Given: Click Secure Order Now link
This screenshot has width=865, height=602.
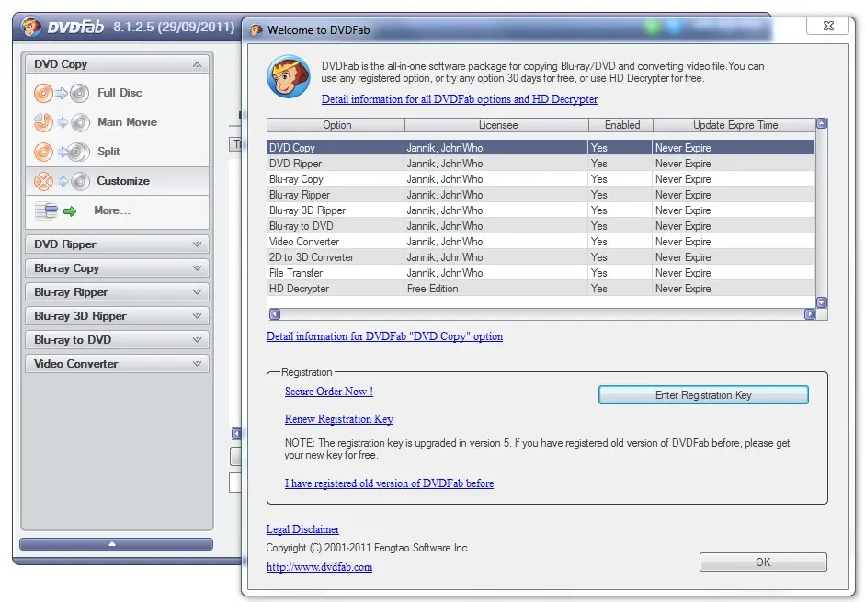Looking at the screenshot, I should pos(329,392).
